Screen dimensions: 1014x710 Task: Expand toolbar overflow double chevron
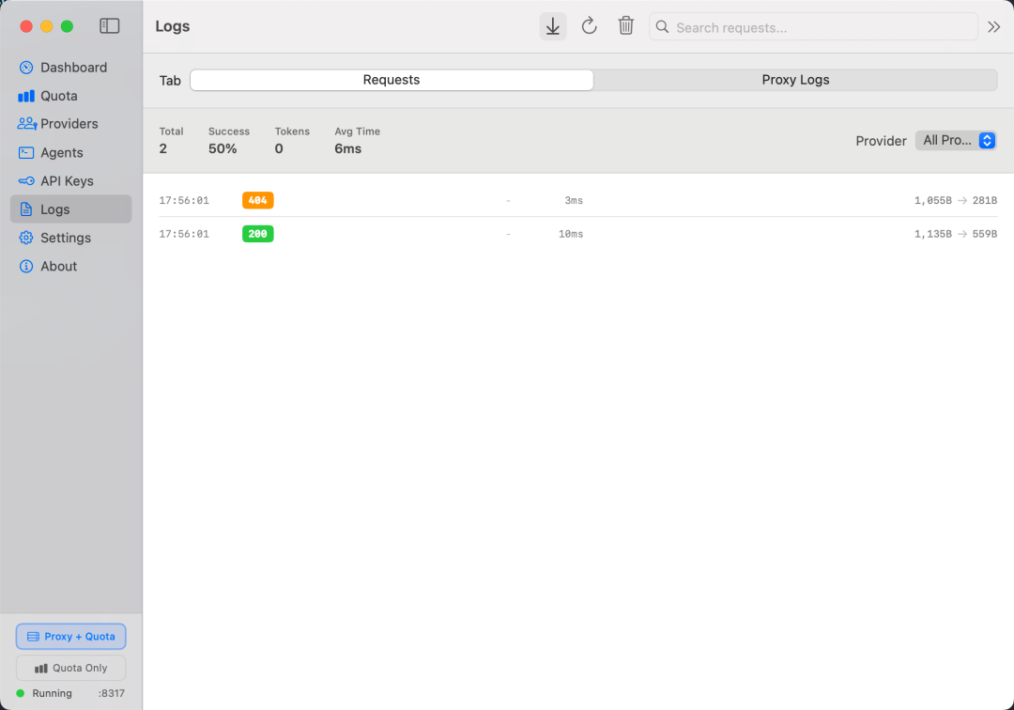(994, 27)
